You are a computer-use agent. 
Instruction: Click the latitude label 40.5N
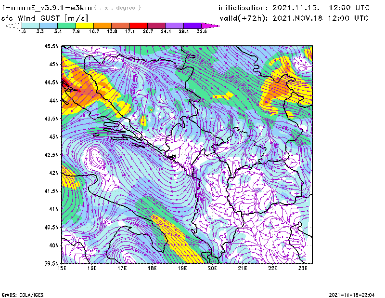[x=51, y=227]
